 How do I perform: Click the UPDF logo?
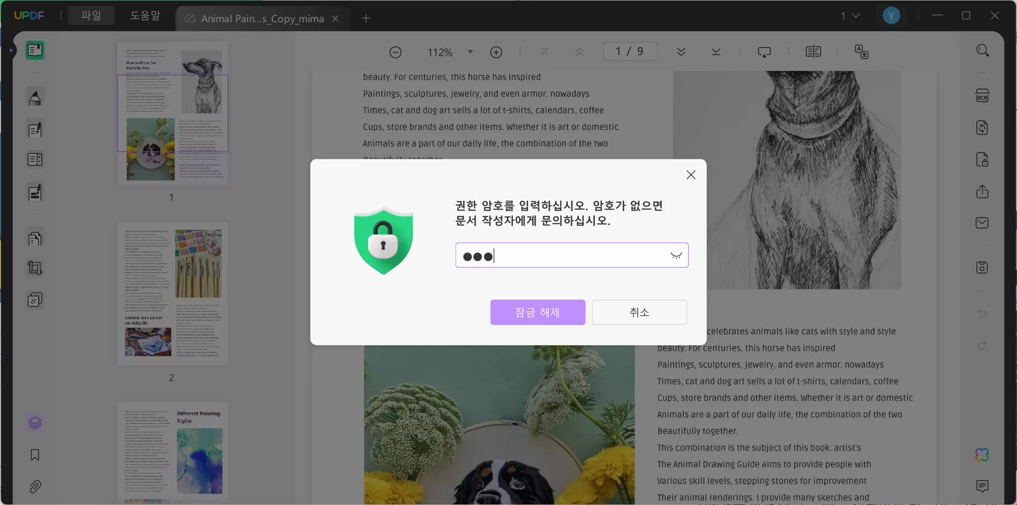(29, 15)
